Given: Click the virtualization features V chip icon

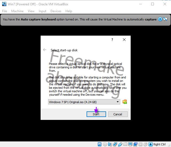Looking at the screenshot, I should coord(141,144).
